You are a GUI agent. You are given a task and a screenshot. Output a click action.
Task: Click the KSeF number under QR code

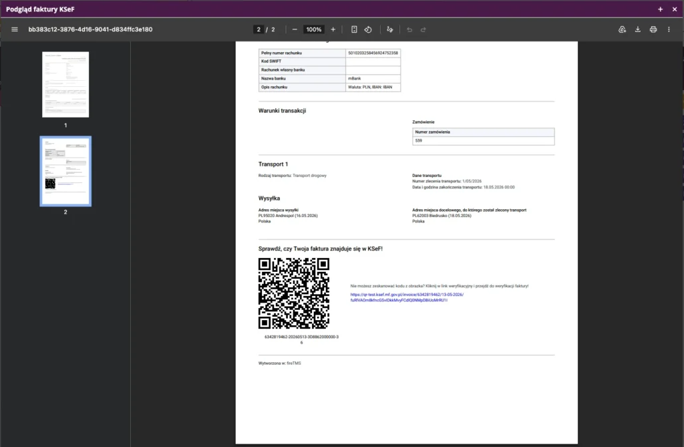tap(301, 339)
